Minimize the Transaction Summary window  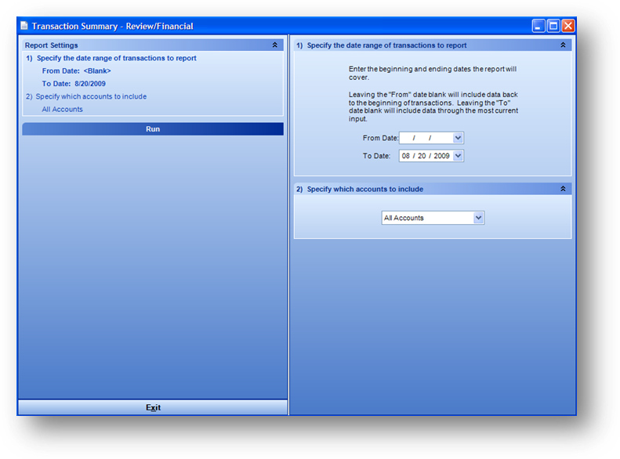[538, 26]
